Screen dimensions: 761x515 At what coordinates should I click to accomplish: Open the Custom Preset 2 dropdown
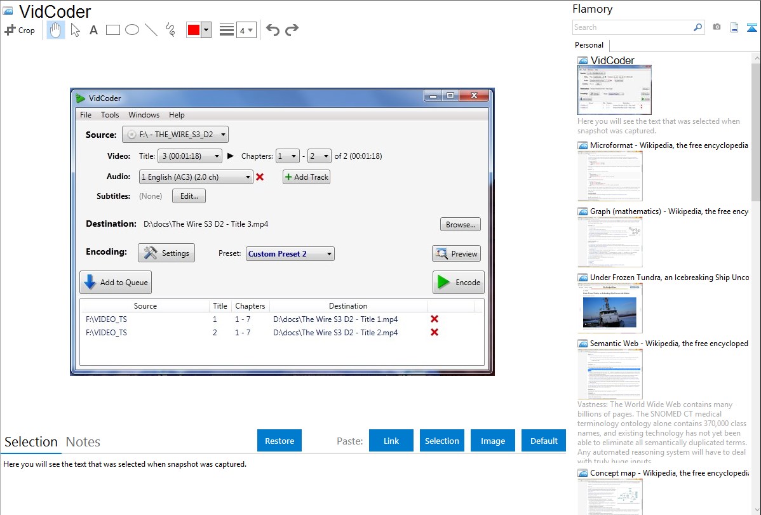tap(290, 253)
